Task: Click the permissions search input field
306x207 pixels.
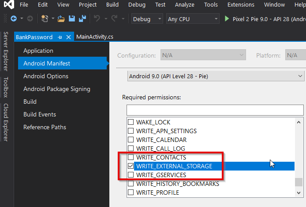Action: (x=215, y=110)
